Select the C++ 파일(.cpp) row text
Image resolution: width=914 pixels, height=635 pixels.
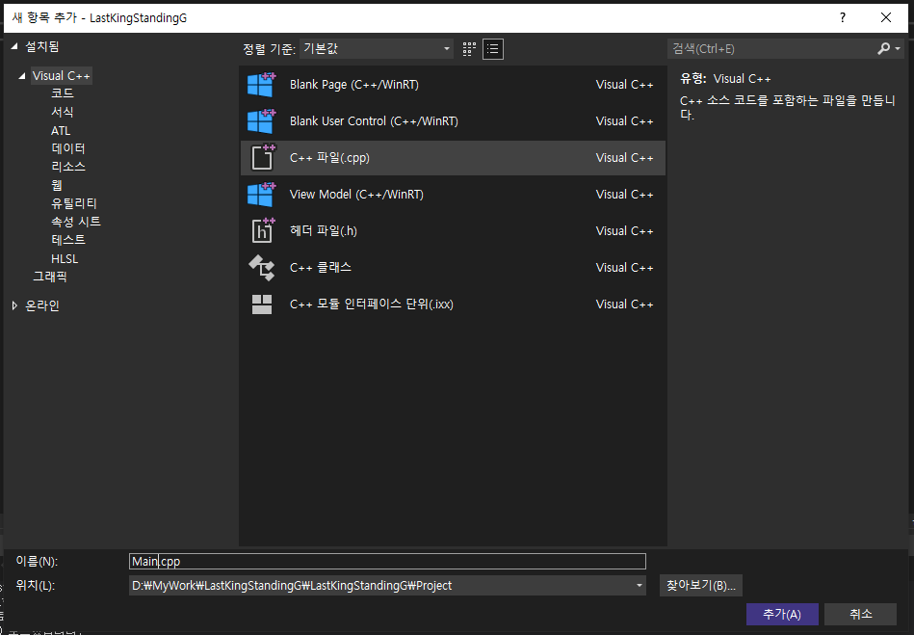[x=329, y=157]
